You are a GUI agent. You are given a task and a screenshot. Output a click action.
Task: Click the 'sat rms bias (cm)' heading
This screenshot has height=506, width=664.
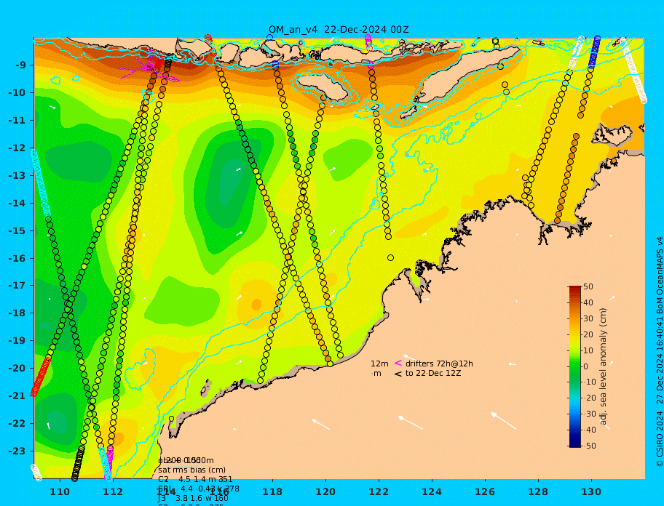tap(191, 470)
